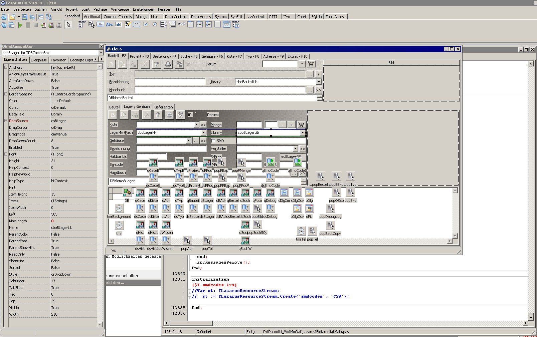Click the Objektinspektor scrollbar down arrow
537x337 pixels.
(100, 324)
